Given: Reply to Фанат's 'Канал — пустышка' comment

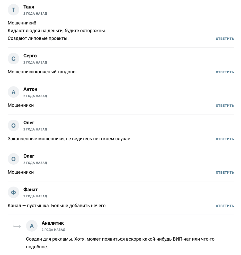Looking at the screenshot, I should (x=225, y=206).
